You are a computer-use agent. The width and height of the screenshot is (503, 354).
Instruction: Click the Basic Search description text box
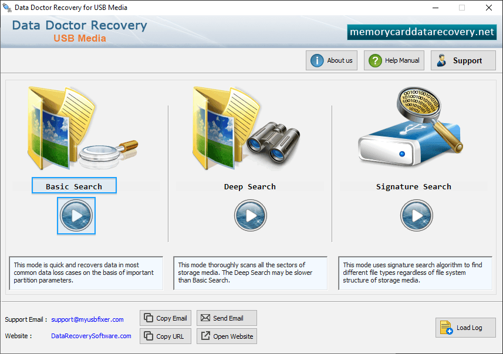click(86, 273)
